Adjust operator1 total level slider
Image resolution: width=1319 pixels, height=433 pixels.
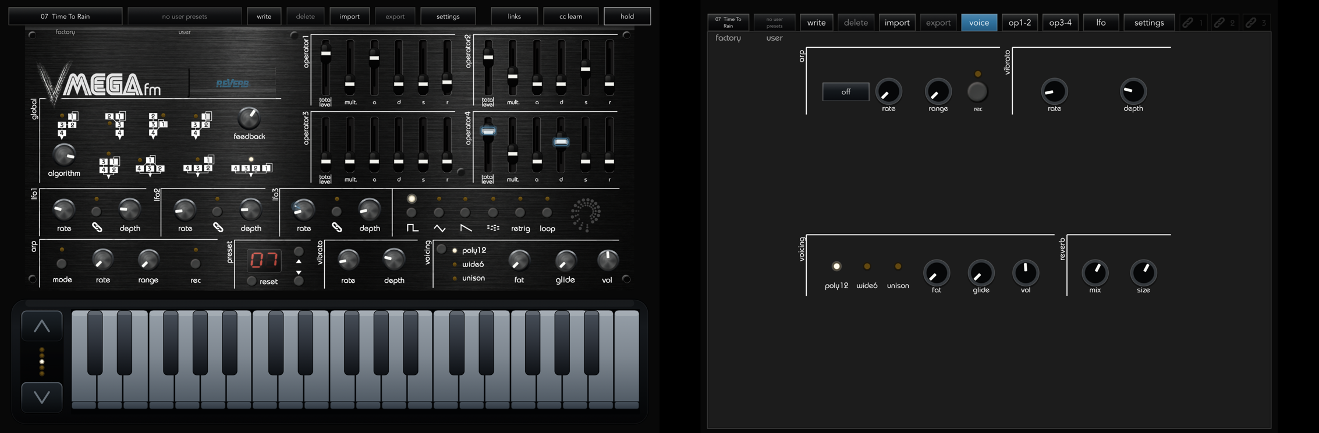coord(325,54)
